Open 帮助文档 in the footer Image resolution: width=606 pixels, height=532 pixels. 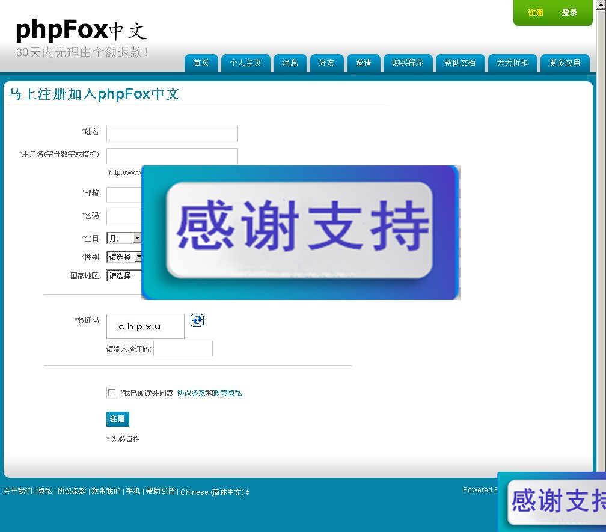[161, 491]
